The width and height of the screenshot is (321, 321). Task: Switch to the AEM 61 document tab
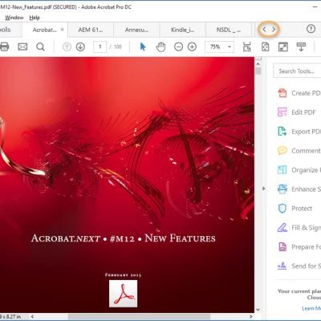(91, 30)
